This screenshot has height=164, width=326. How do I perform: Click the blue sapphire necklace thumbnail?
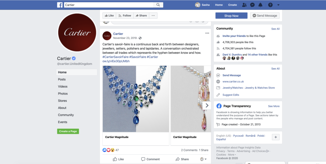[x=136, y=99]
